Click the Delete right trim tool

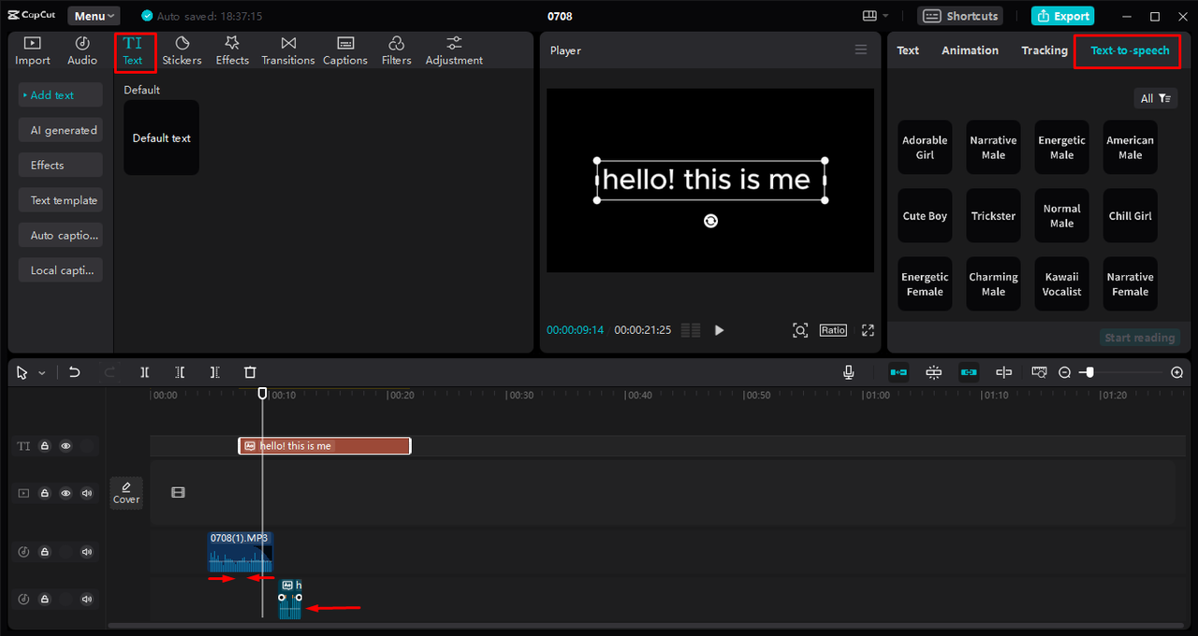214,372
